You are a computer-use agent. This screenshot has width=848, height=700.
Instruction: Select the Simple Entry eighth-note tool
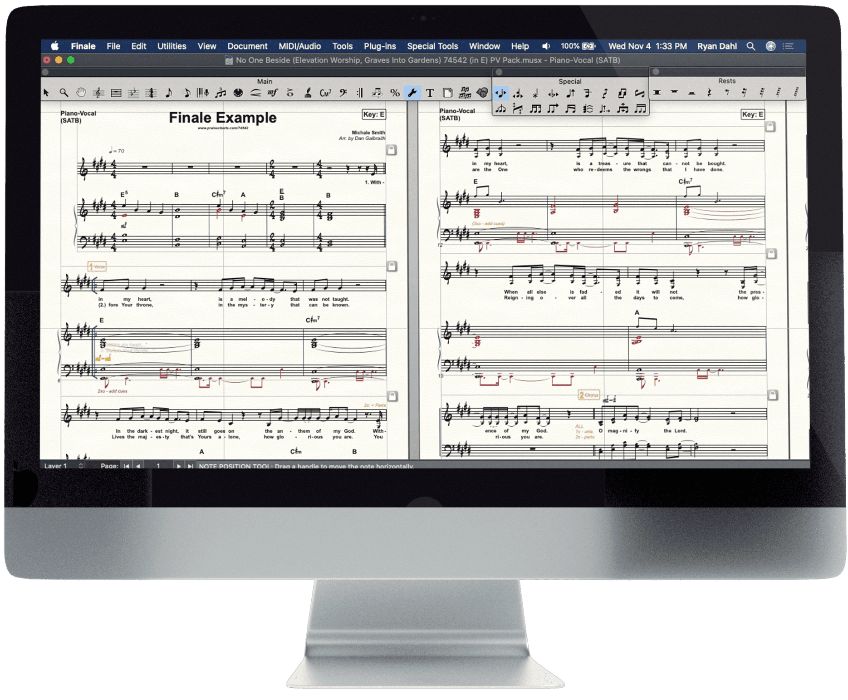click(168, 93)
